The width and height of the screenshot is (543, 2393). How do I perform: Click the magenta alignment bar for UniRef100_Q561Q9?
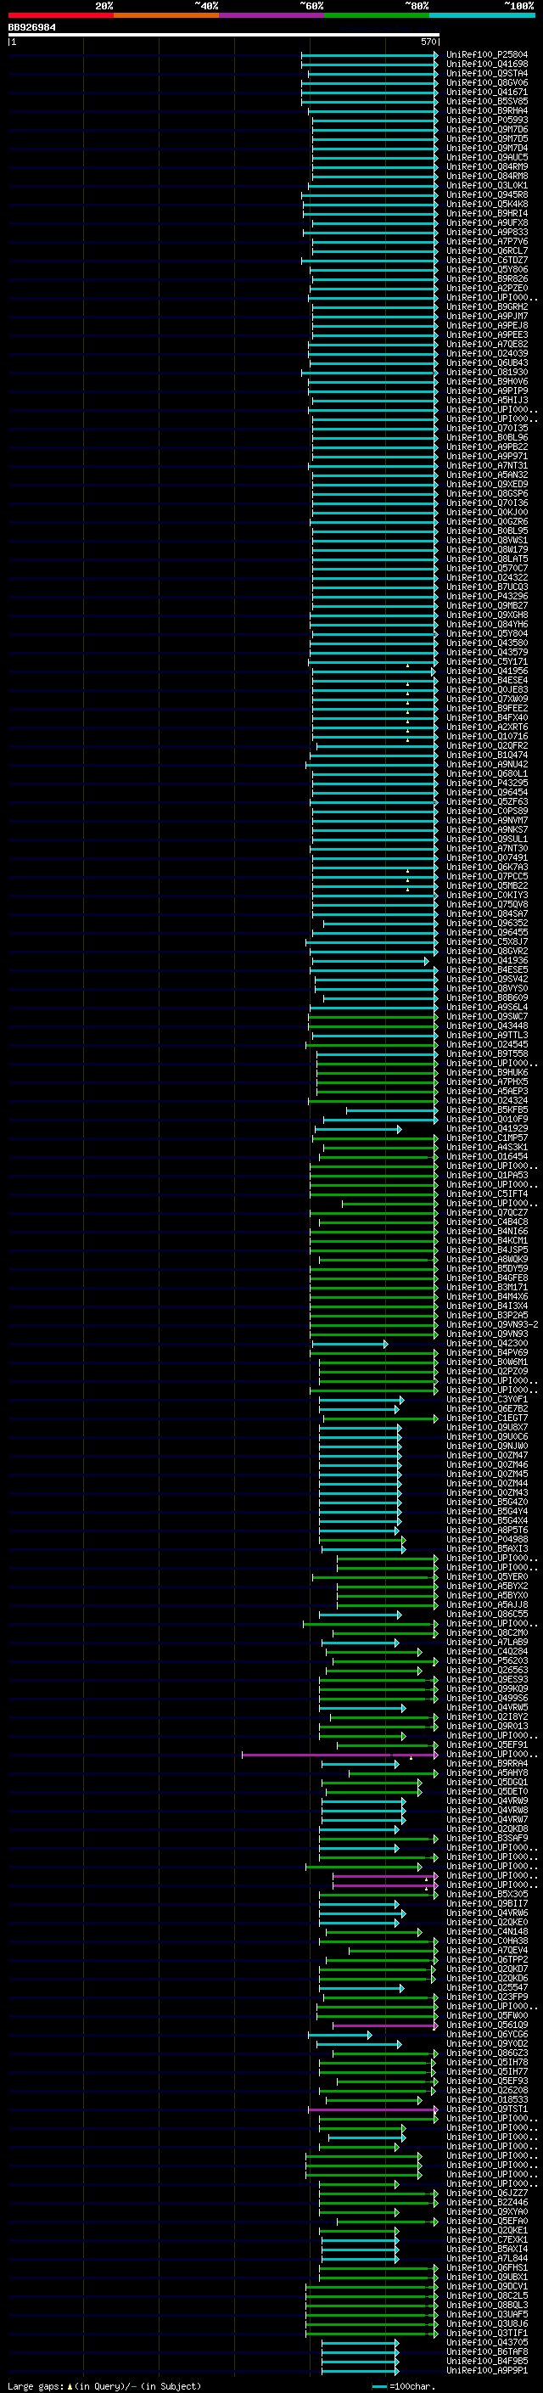pyautogui.click(x=385, y=2025)
